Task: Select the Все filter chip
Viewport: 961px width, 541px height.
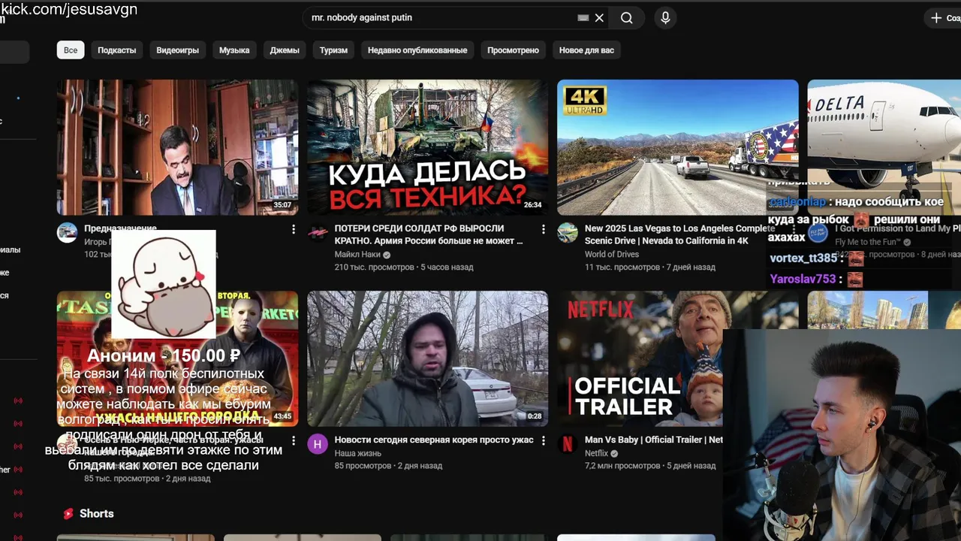Action: click(71, 50)
